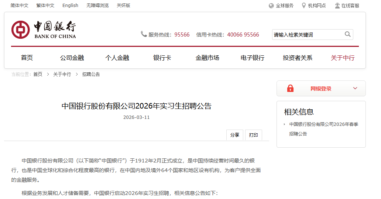Click the search magnifier icon
The image size is (381, 199).
pos(347,34)
